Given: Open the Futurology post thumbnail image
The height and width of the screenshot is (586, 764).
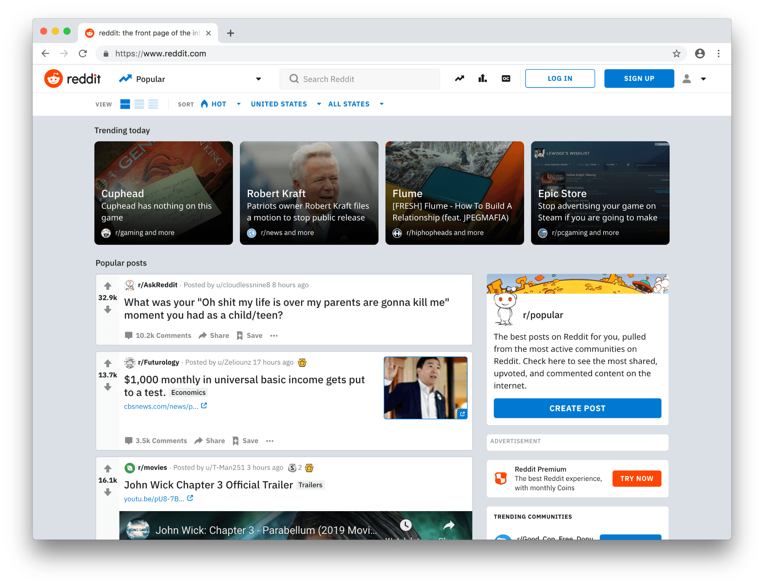Looking at the screenshot, I should coord(425,388).
